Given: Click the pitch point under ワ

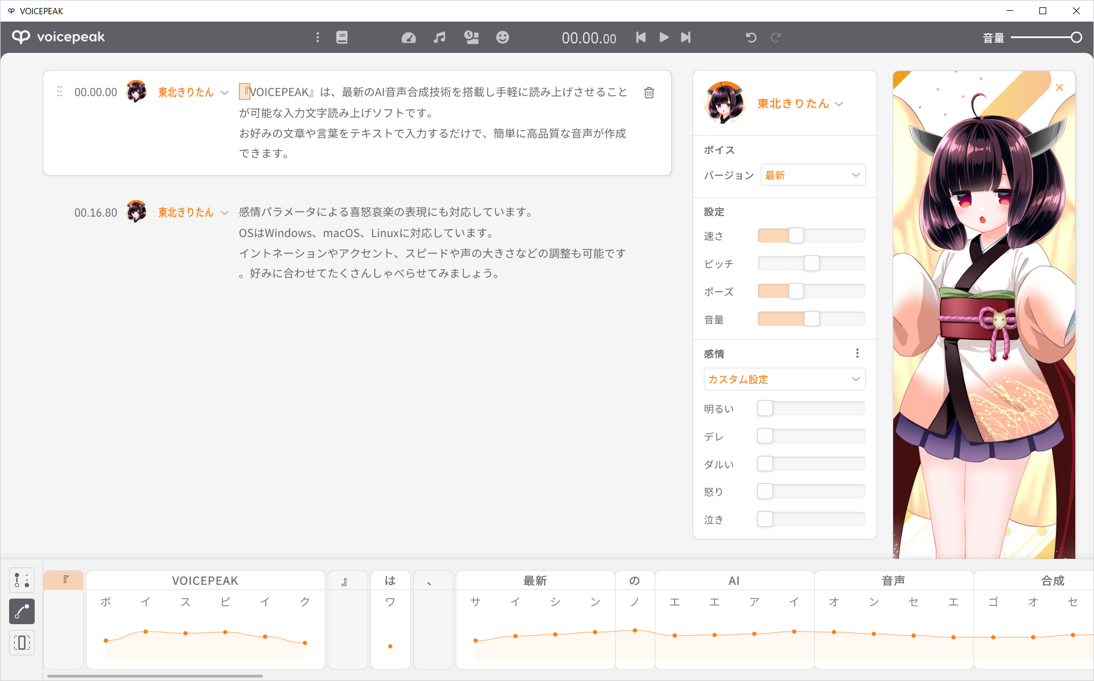Looking at the screenshot, I should pyautogui.click(x=390, y=646).
